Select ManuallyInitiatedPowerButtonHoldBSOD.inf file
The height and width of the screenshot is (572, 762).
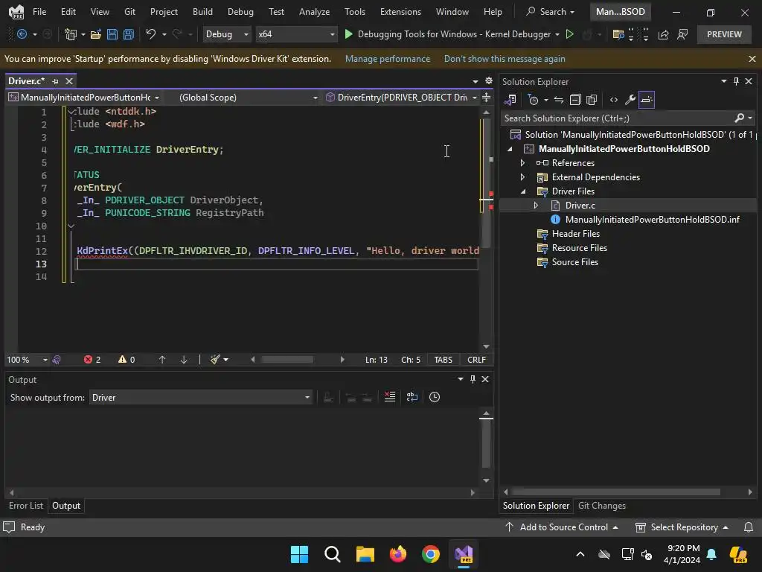tap(652, 220)
